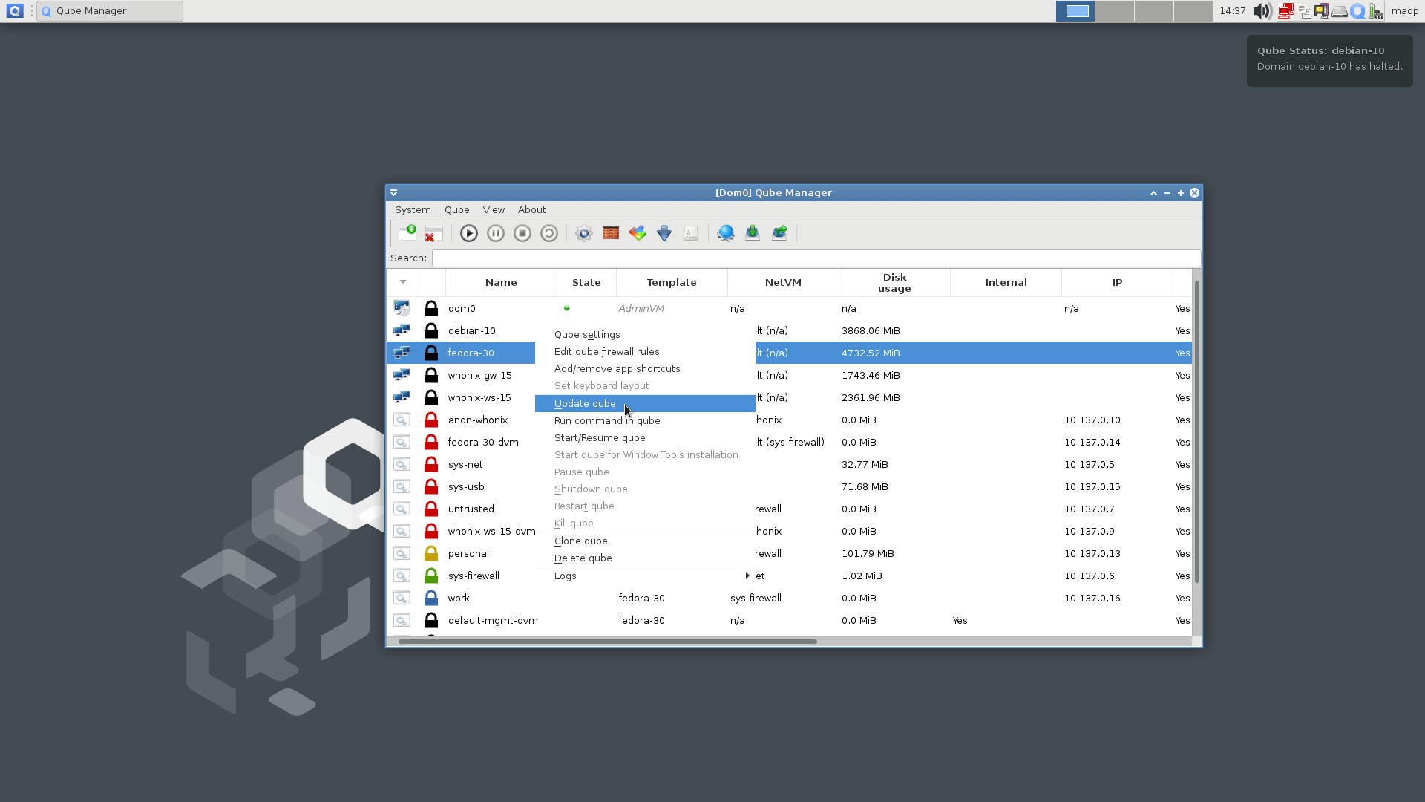Choose Delete qube menu entry
The height and width of the screenshot is (802, 1425).
click(645, 558)
